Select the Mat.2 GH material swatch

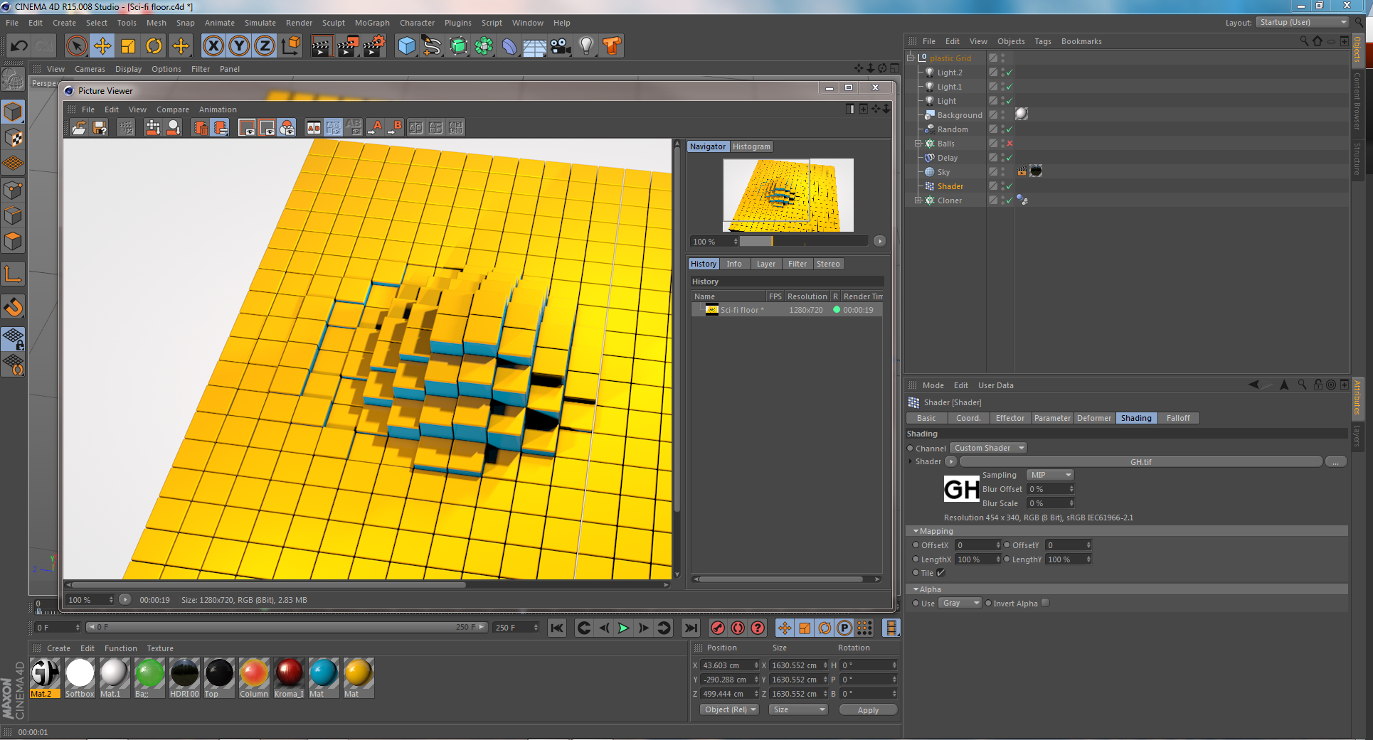tap(45, 678)
